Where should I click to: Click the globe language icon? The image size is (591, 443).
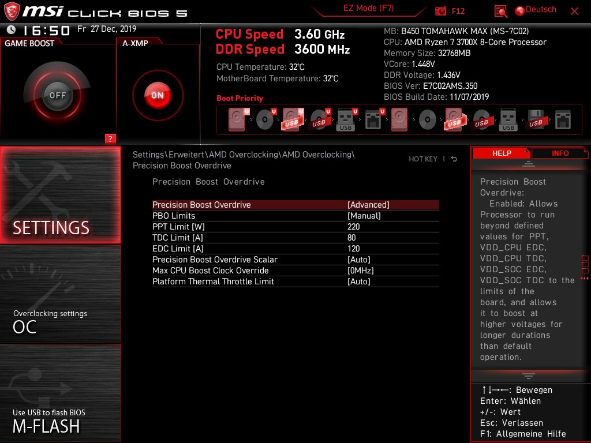[x=520, y=11]
